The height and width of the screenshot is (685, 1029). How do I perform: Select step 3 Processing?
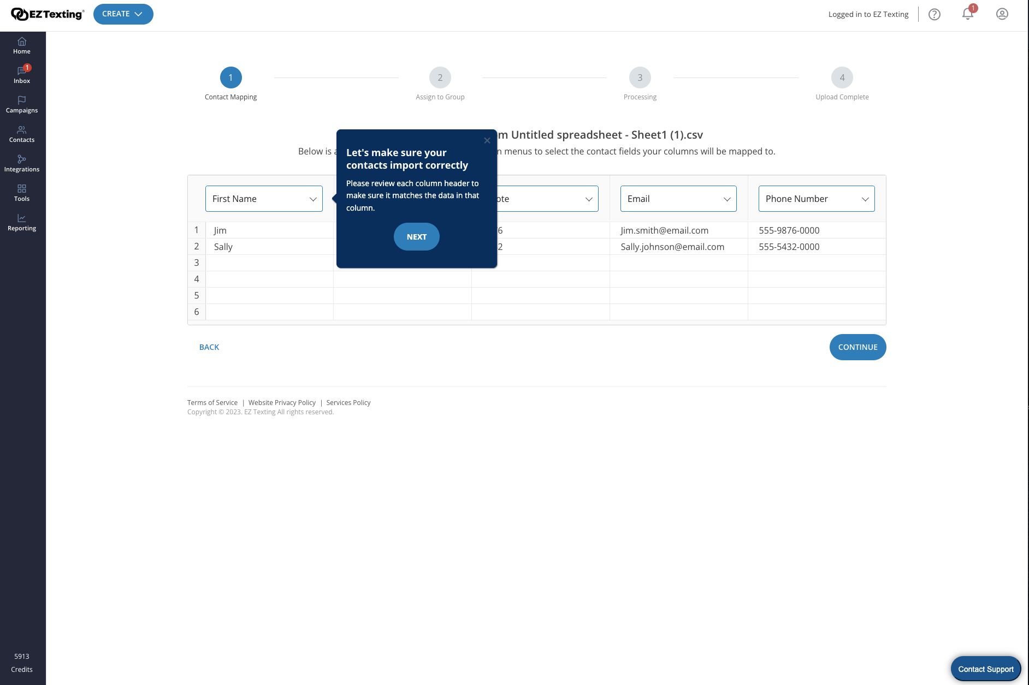(640, 84)
